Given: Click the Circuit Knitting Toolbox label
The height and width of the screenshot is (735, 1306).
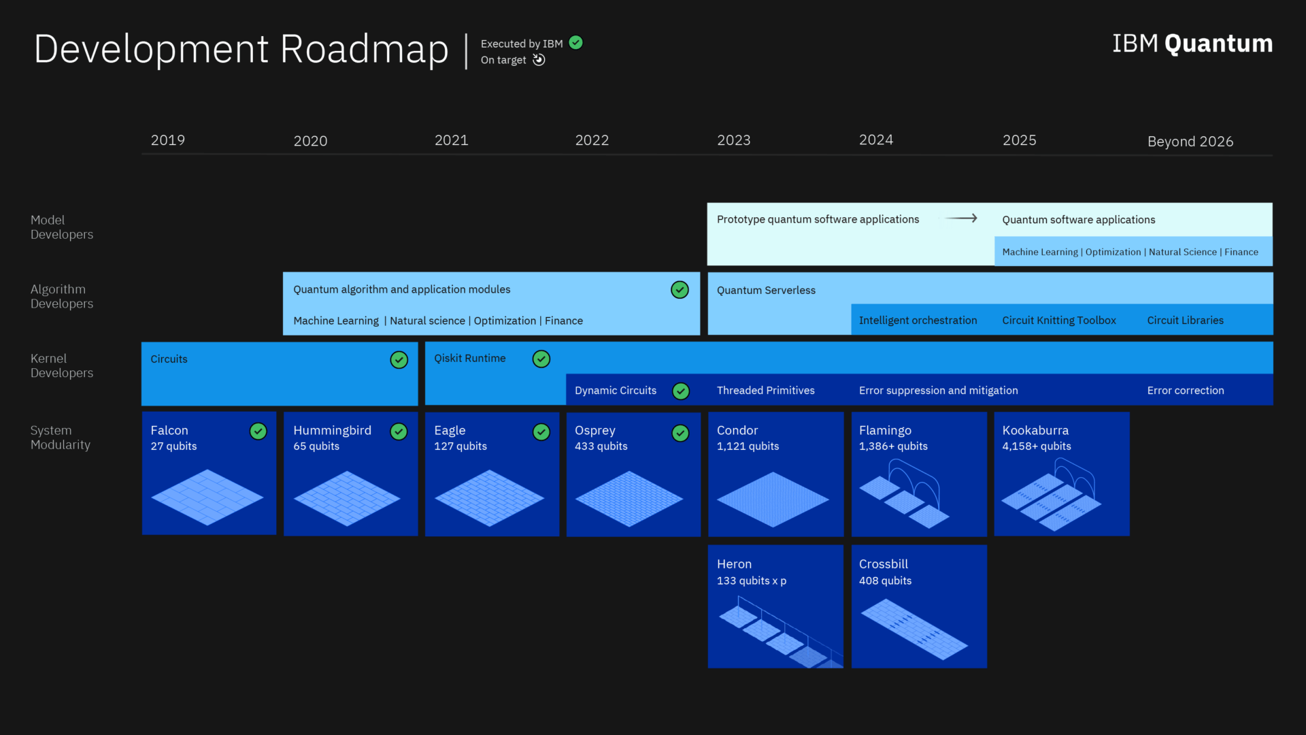Looking at the screenshot, I should tap(1058, 319).
